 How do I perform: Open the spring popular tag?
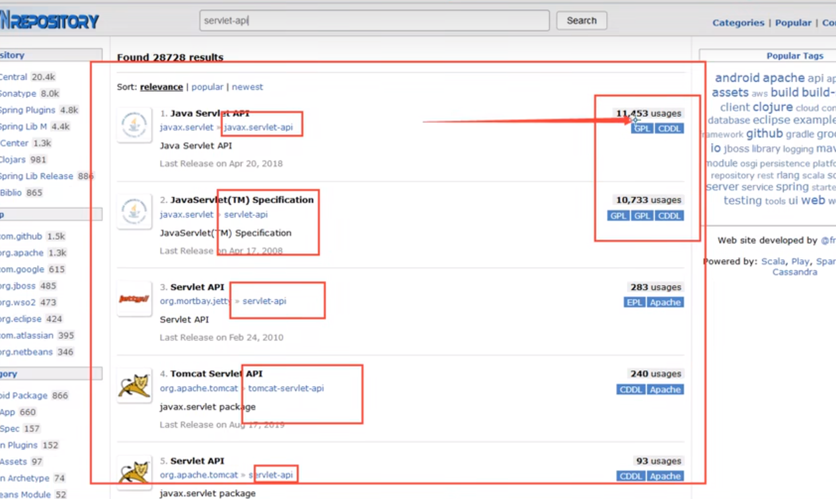792,187
